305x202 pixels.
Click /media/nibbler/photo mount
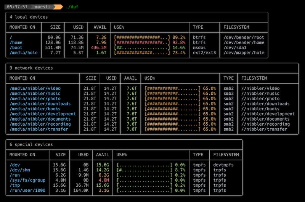coord(35,99)
